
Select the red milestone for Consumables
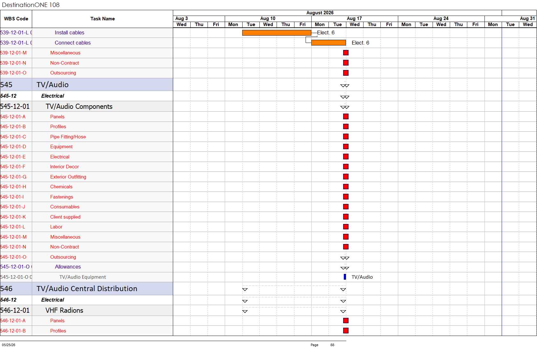click(346, 207)
